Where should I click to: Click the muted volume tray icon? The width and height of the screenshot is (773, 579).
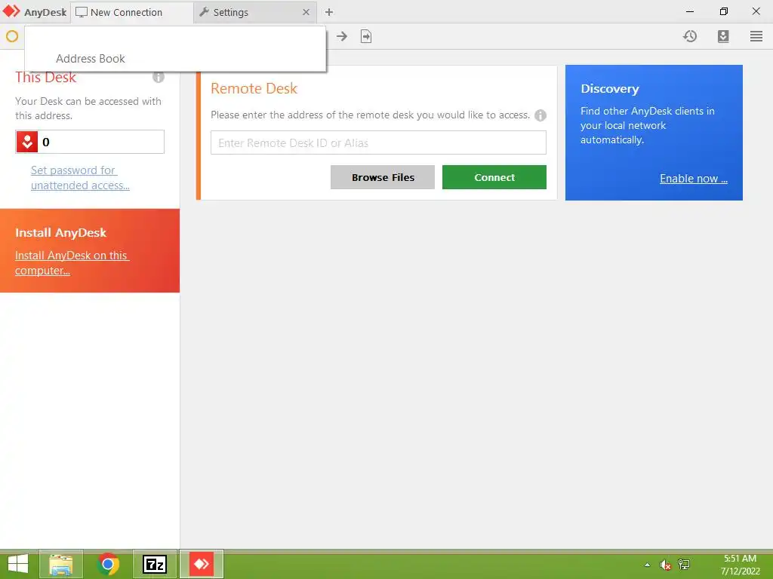(666, 565)
